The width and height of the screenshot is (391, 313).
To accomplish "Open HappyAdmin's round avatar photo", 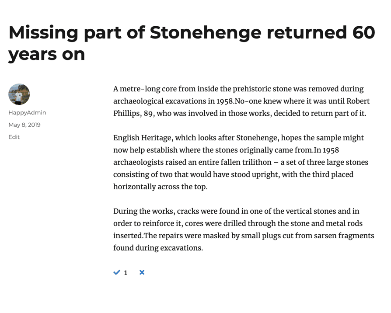I will click(19, 94).
